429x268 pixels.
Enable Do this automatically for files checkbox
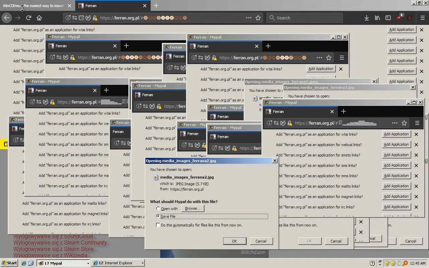[x=158, y=225]
